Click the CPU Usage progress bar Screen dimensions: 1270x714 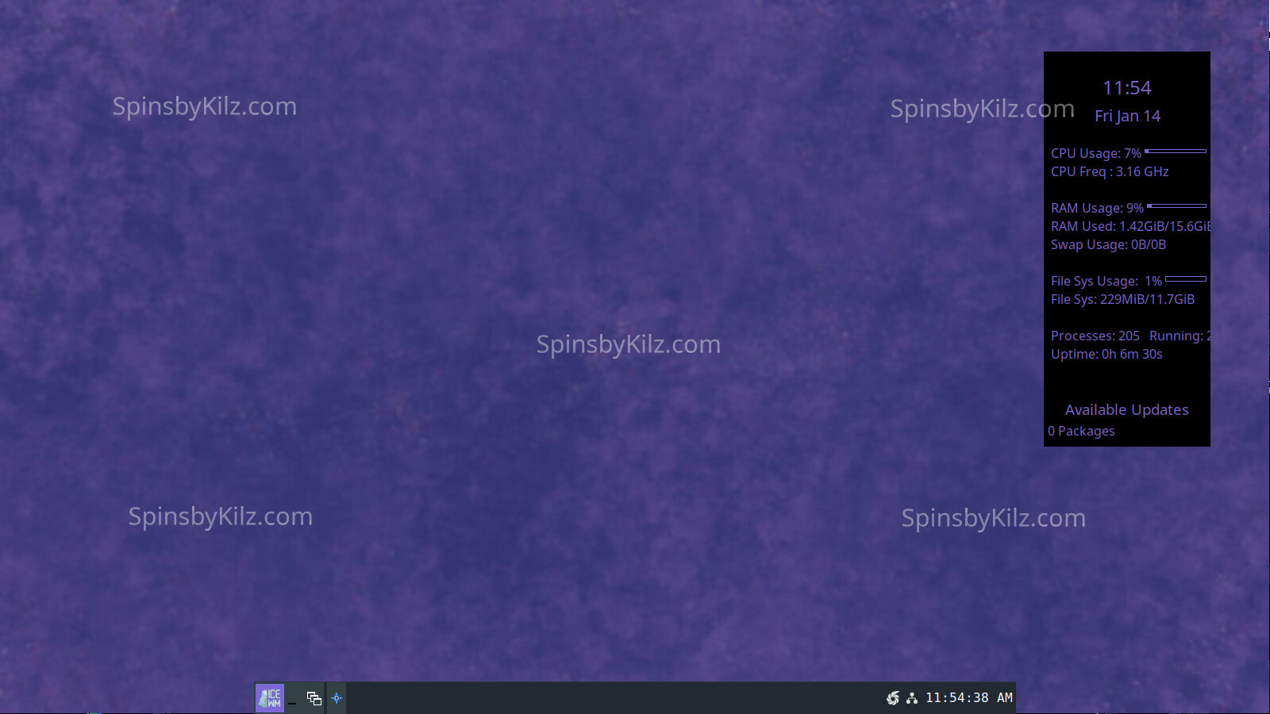pos(1176,151)
